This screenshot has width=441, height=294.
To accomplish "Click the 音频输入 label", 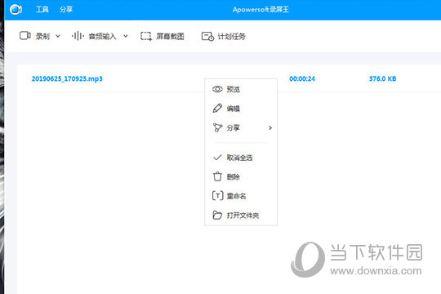I will point(102,36).
